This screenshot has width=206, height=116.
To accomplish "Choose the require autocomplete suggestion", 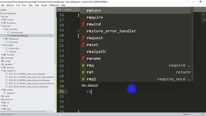I will 136,17.
